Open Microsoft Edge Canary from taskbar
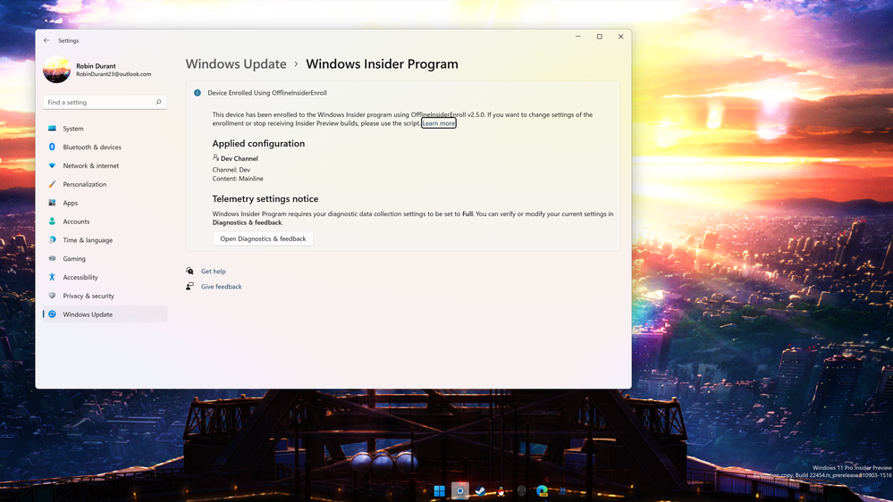 (x=542, y=490)
